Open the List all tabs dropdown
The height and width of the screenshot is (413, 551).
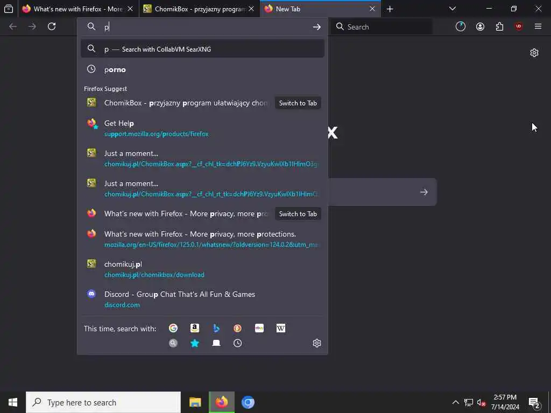coord(452,9)
